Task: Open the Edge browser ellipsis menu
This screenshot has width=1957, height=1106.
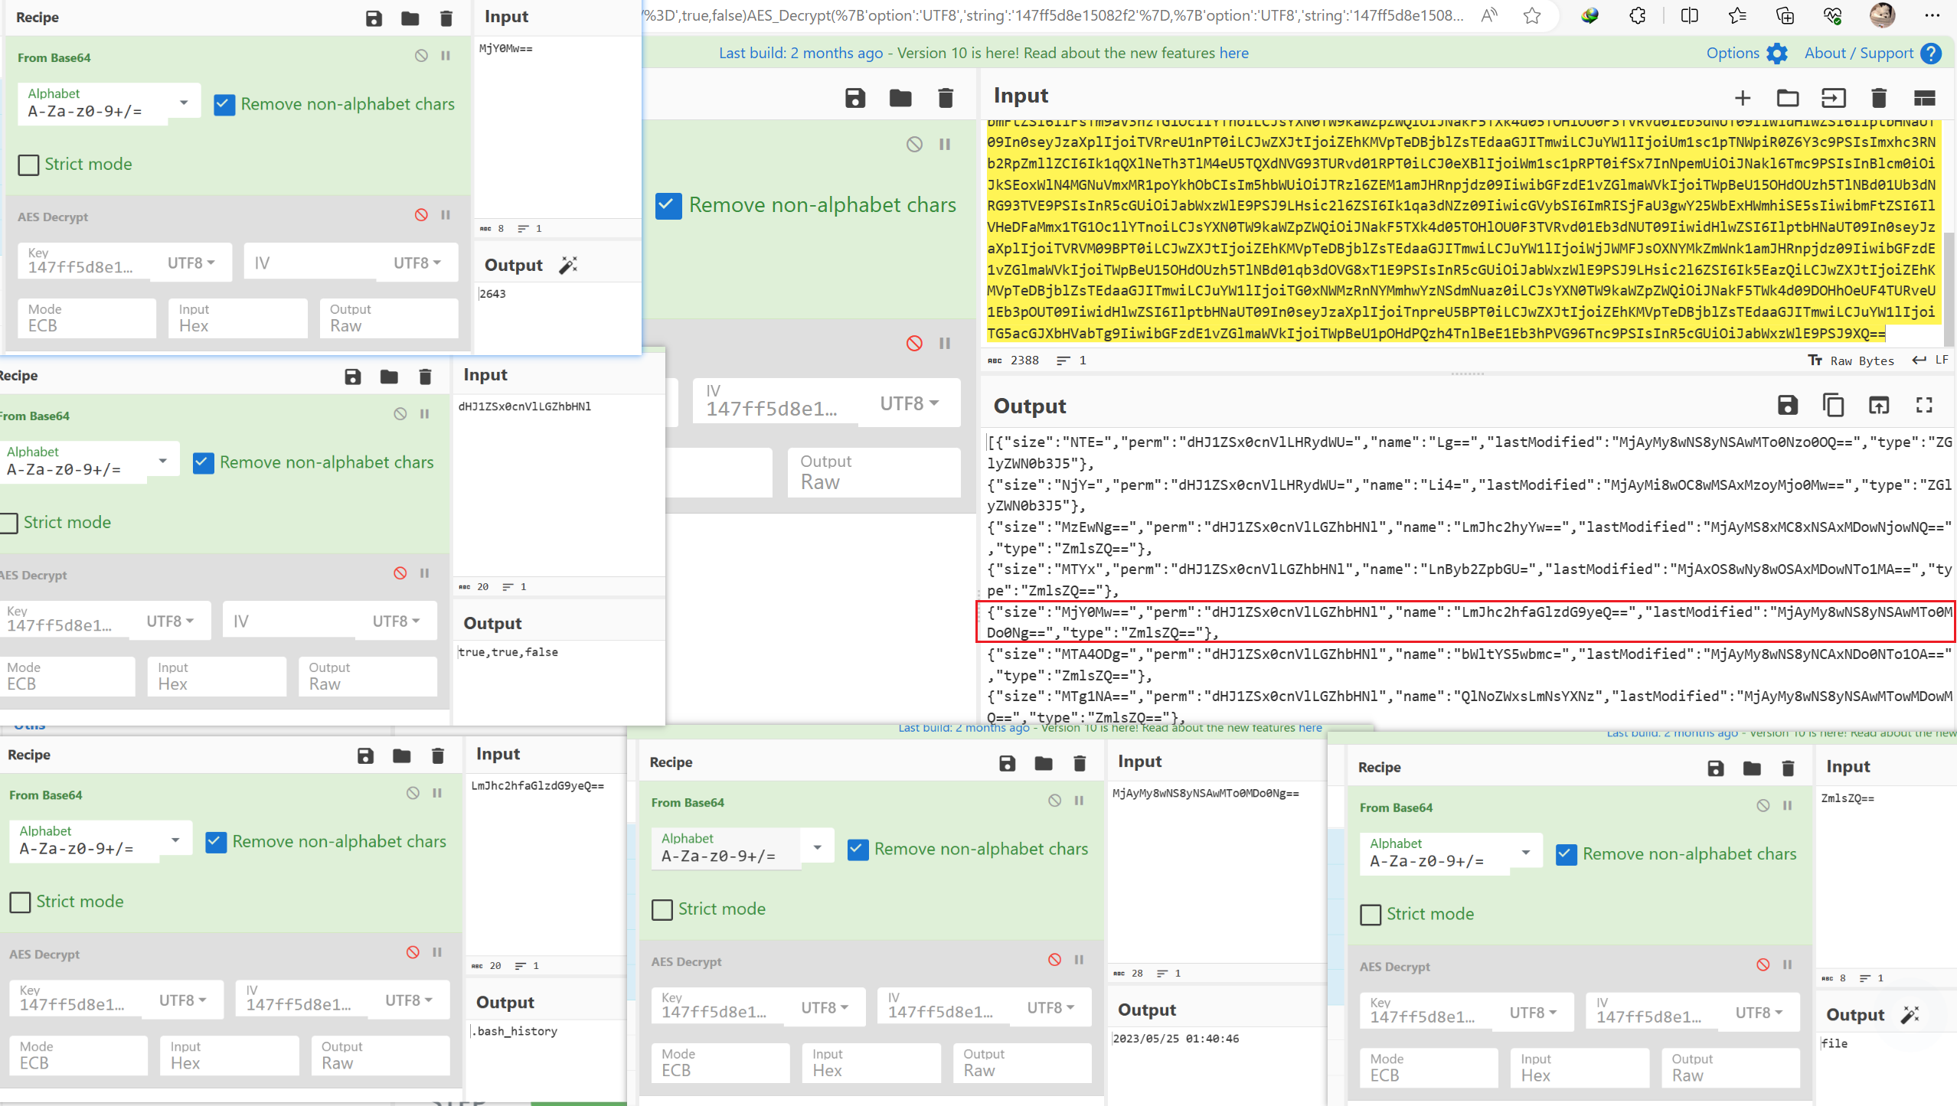Action: tap(1933, 15)
